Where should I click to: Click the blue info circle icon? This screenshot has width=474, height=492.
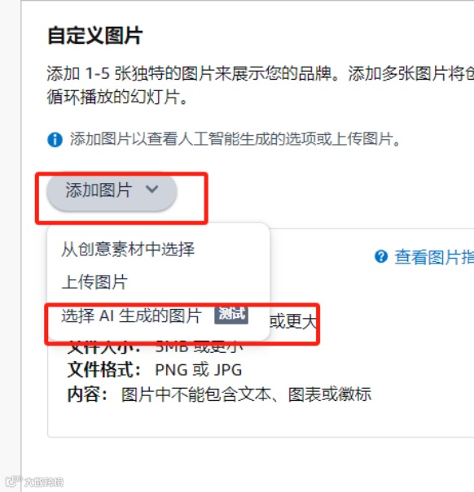click(55, 140)
